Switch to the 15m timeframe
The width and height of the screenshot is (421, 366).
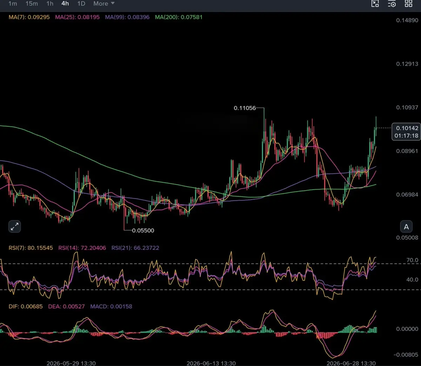tap(32, 4)
